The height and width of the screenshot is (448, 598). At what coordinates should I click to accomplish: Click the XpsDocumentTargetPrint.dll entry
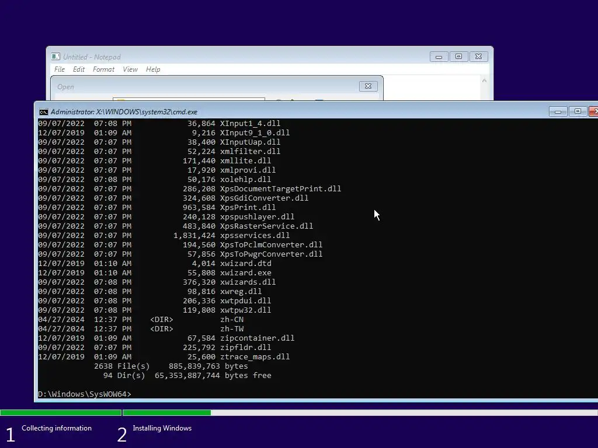(x=280, y=188)
